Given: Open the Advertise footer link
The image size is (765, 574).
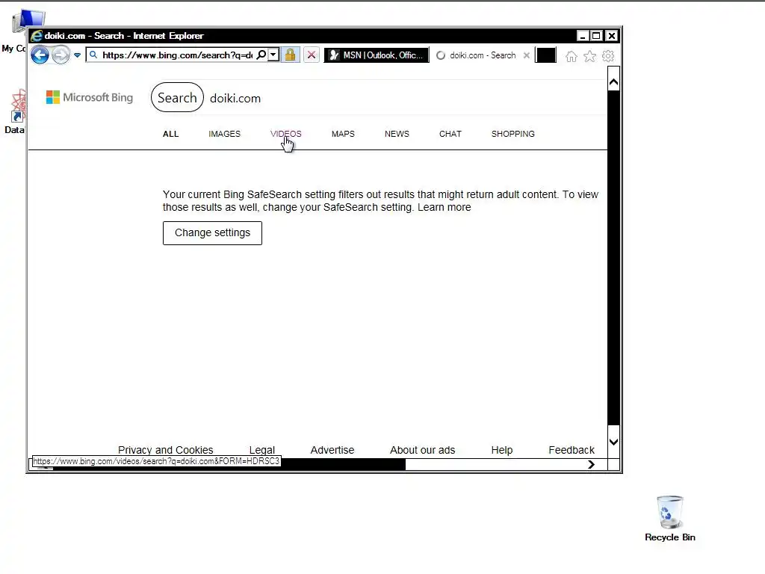Looking at the screenshot, I should pyautogui.click(x=332, y=449).
